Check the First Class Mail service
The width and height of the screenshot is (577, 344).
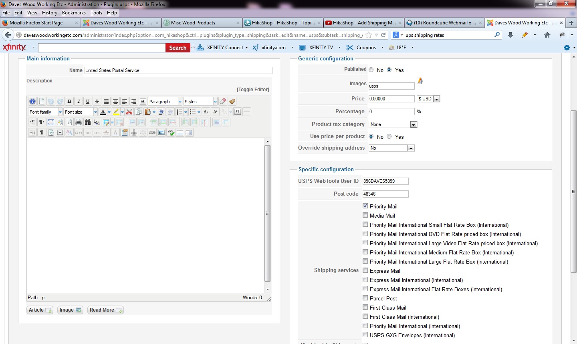[365, 307]
